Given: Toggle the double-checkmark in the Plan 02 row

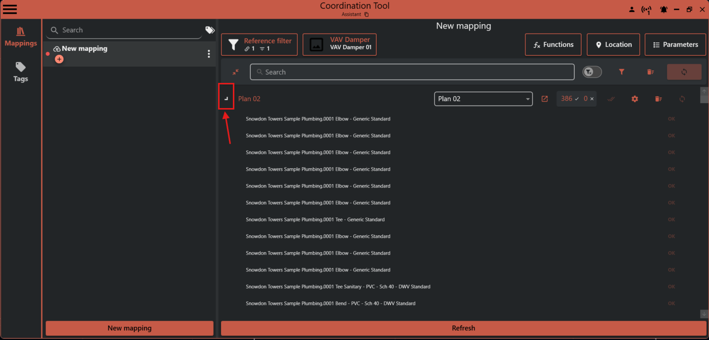Looking at the screenshot, I should [x=611, y=99].
